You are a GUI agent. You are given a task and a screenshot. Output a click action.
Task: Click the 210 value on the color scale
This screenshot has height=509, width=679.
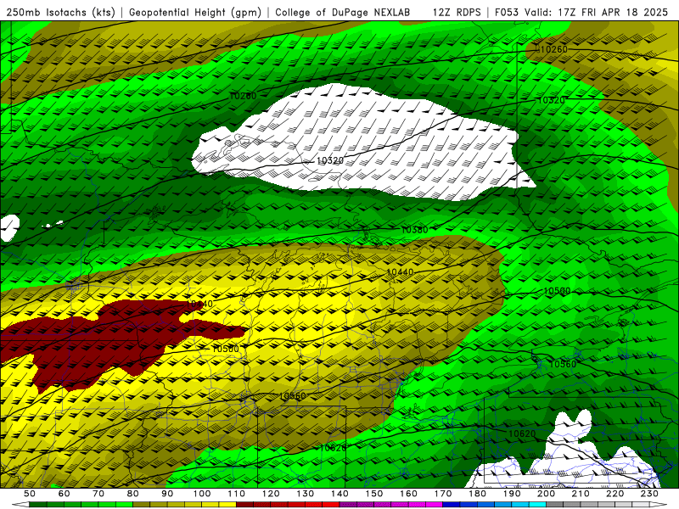point(581,494)
